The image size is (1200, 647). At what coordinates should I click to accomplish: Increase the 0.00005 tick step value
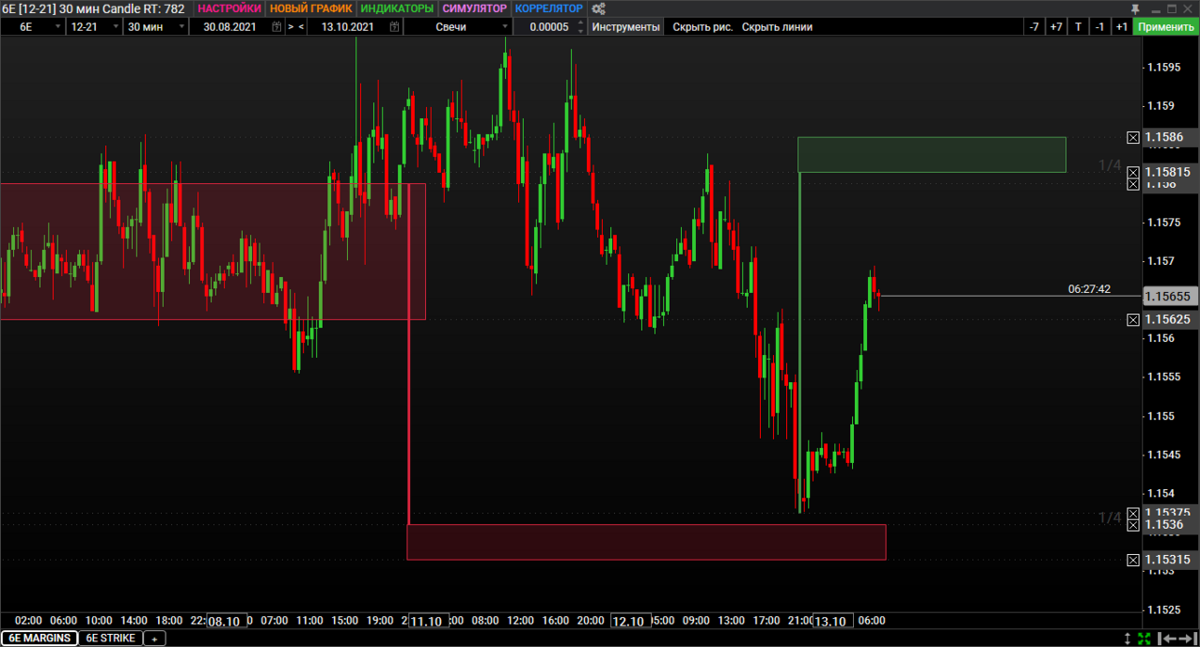point(581,24)
